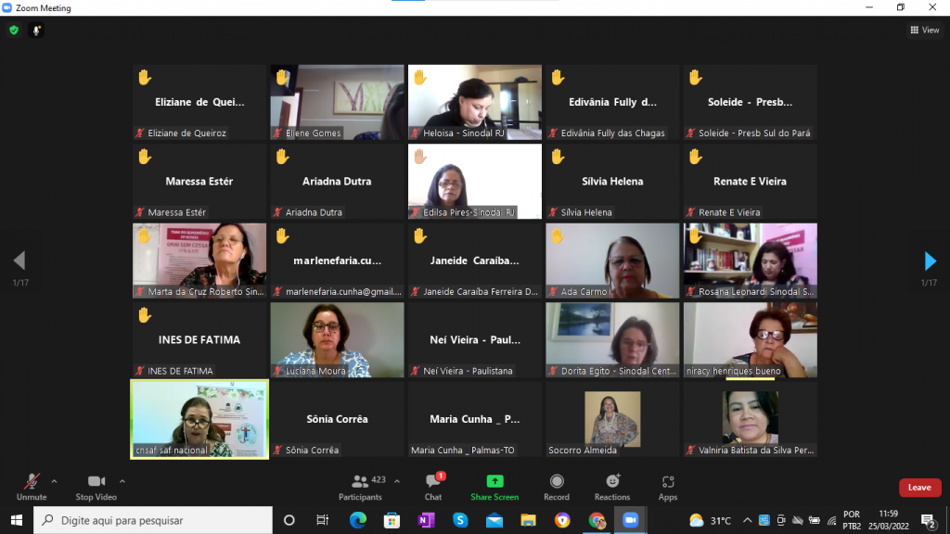Select cnsaf saf nacional video tile
950x534 pixels.
pos(199,419)
